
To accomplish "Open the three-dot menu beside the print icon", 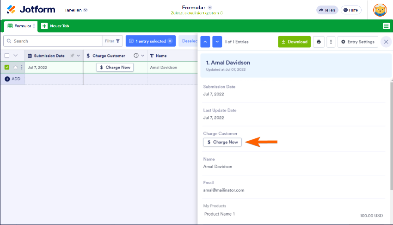I will 331,42.
